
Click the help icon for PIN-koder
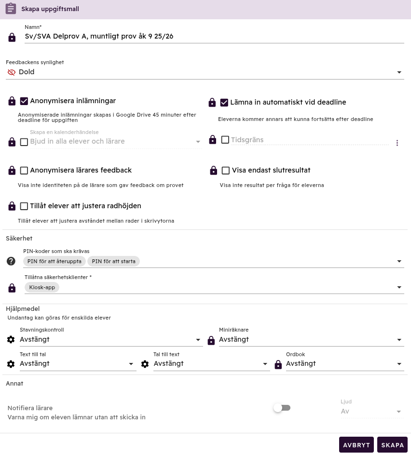tap(11, 261)
